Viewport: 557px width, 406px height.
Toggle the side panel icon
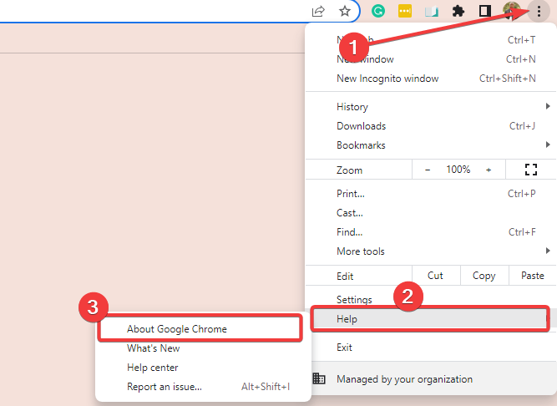pos(485,12)
